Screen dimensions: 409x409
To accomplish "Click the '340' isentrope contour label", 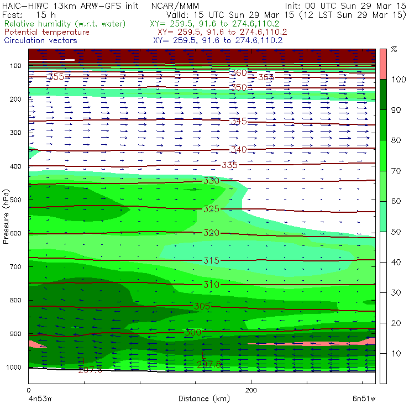I will click(239, 149).
